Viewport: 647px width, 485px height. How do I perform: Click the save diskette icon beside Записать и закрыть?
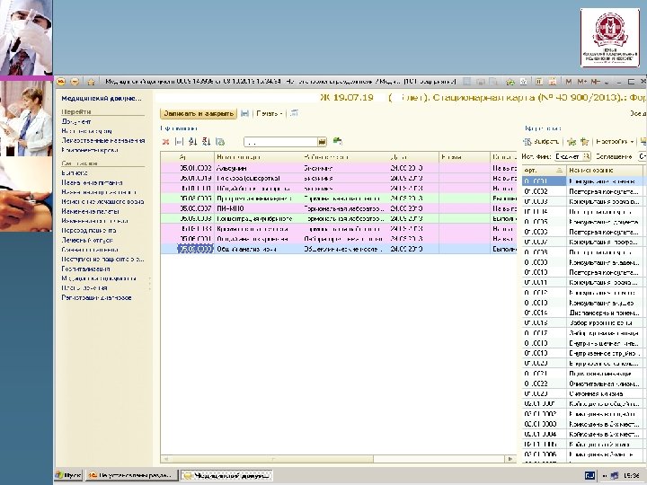tap(244, 114)
